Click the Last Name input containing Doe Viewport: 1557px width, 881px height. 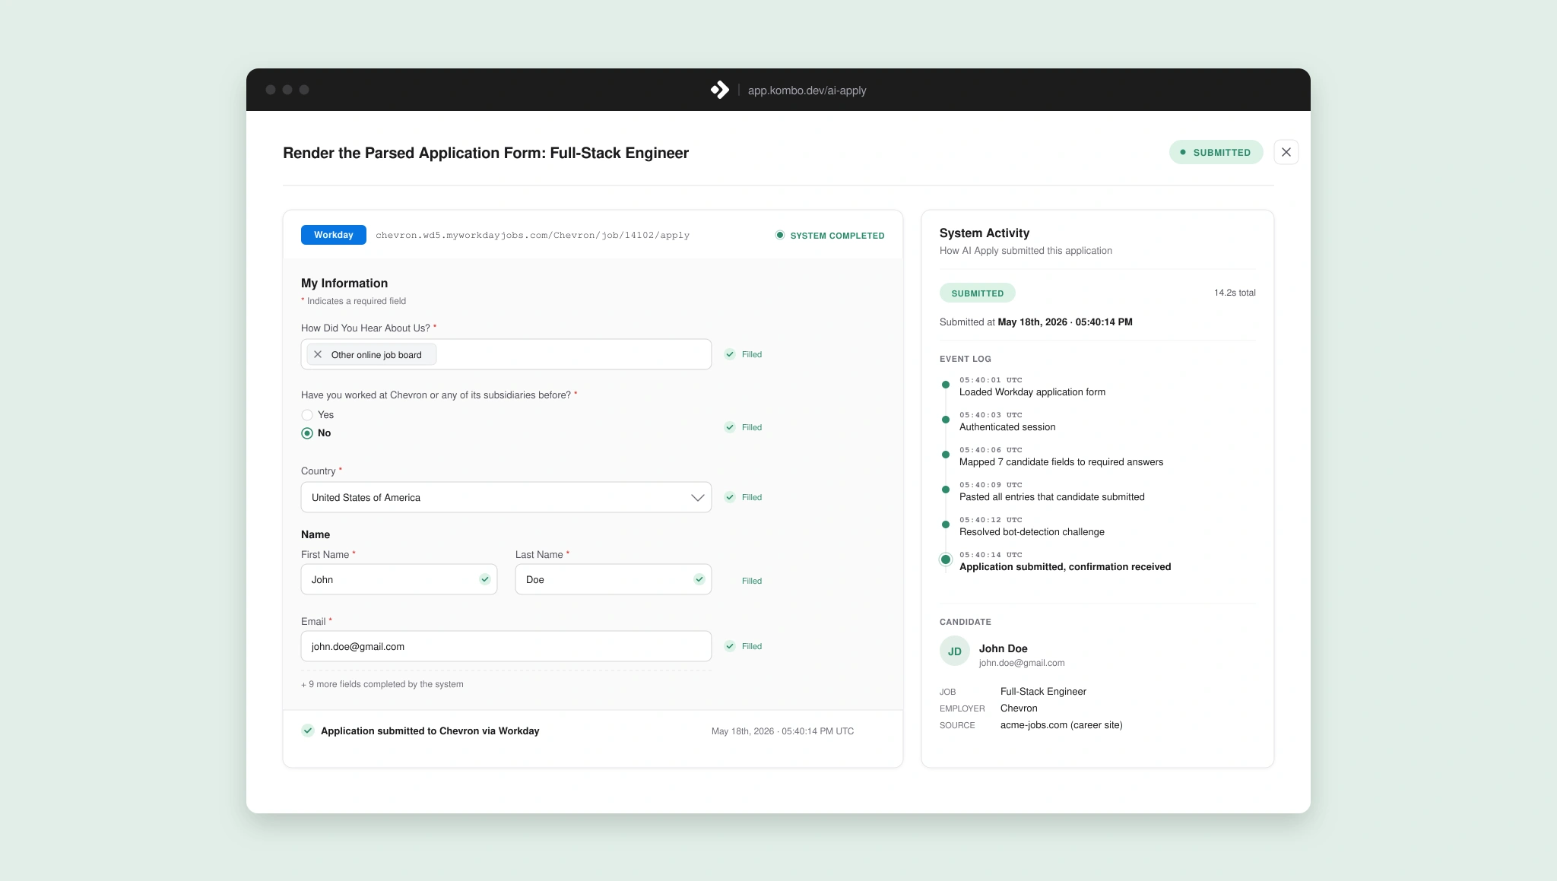pyautogui.click(x=614, y=579)
